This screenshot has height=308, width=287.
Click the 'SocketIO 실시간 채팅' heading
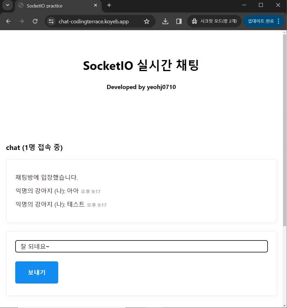click(141, 65)
